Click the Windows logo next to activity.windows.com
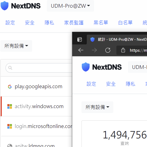 pos(10,106)
